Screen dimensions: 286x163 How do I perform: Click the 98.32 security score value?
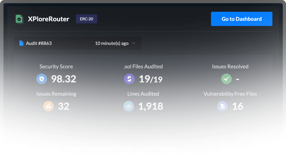click(x=63, y=79)
